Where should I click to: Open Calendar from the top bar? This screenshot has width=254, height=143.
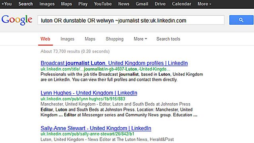181,4
